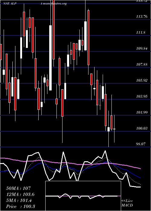Click inside the MACD inset chart
Screen dimensions: 151x211
tap(83, 196)
